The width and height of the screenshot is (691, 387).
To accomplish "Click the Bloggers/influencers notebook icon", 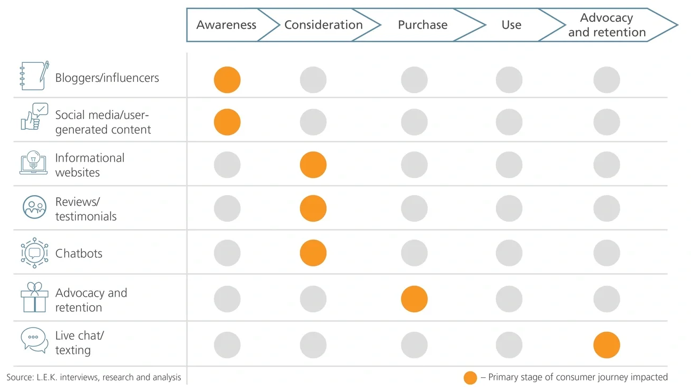I will (34, 75).
